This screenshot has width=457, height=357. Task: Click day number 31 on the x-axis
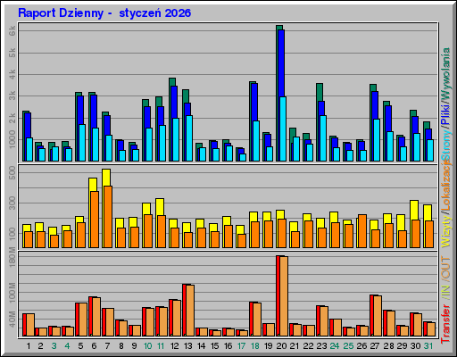coord(428,346)
